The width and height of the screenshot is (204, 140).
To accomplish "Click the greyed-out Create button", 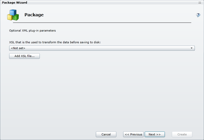I will [x=182, y=134].
